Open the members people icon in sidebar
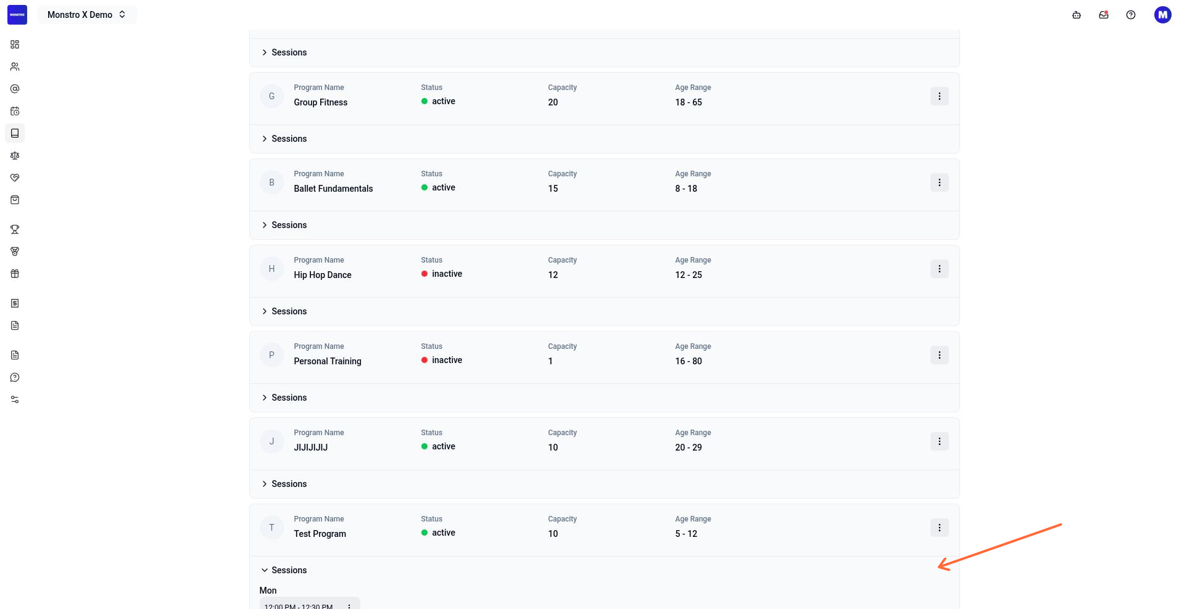The image size is (1179, 609). (x=15, y=67)
